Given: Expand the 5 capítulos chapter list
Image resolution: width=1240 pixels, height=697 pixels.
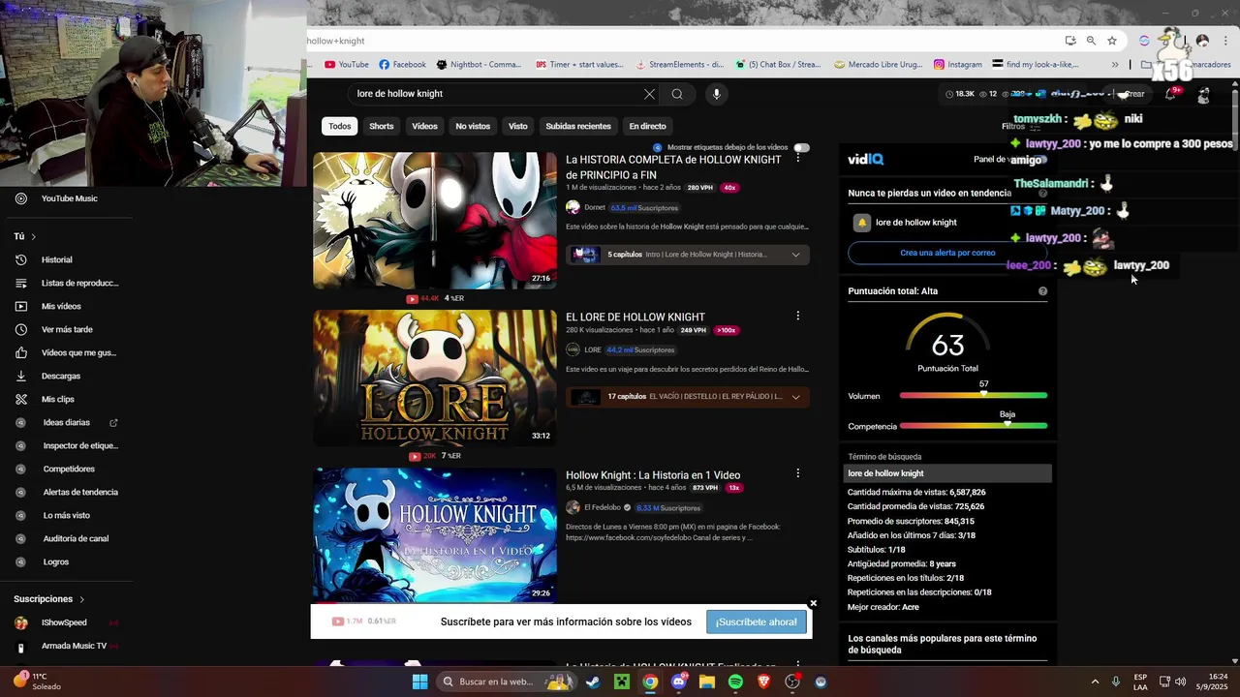Looking at the screenshot, I should coord(795,255).
